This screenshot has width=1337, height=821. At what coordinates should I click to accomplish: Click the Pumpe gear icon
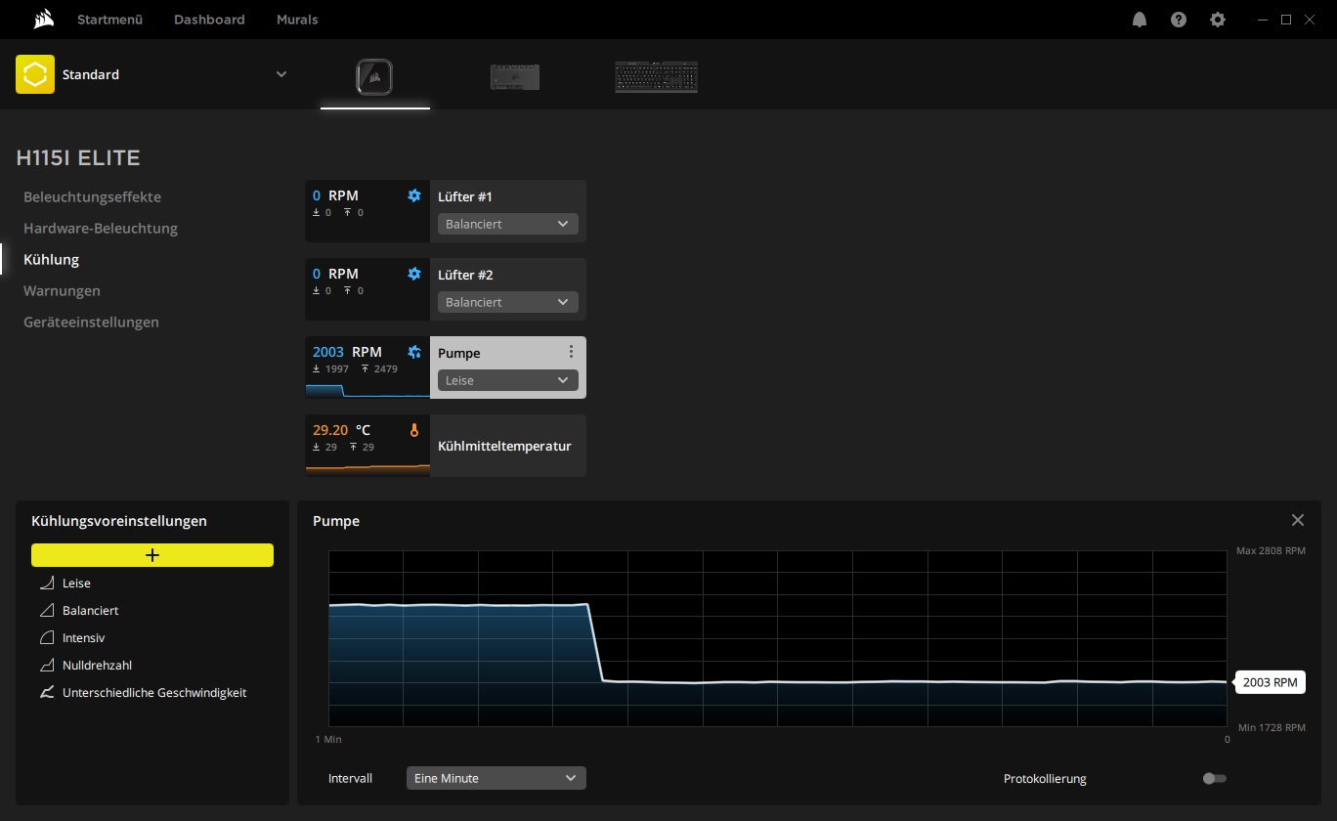tap(414, 352)
